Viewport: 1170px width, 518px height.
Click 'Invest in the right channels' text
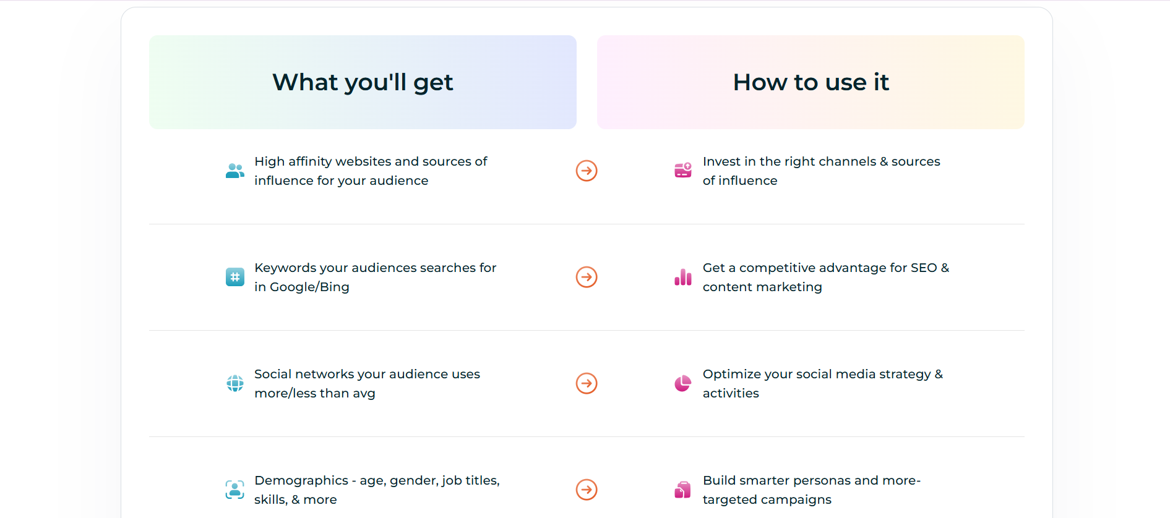[x=821, y=171]
